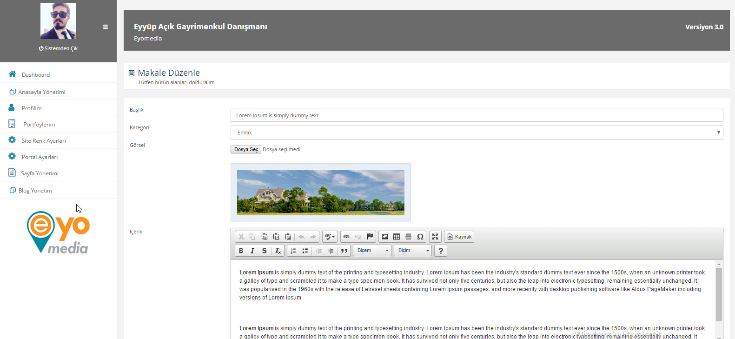Screen dimensions: 735x339
Task: Click the Undo arrow in editor
Action: coord(302,237)
